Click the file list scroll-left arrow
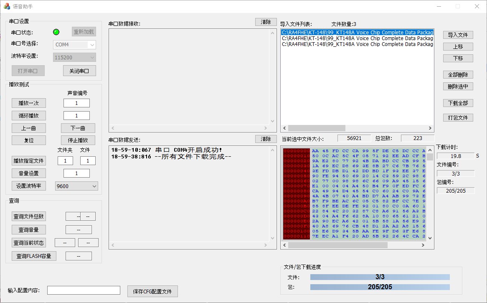 [x=284, y=128]
